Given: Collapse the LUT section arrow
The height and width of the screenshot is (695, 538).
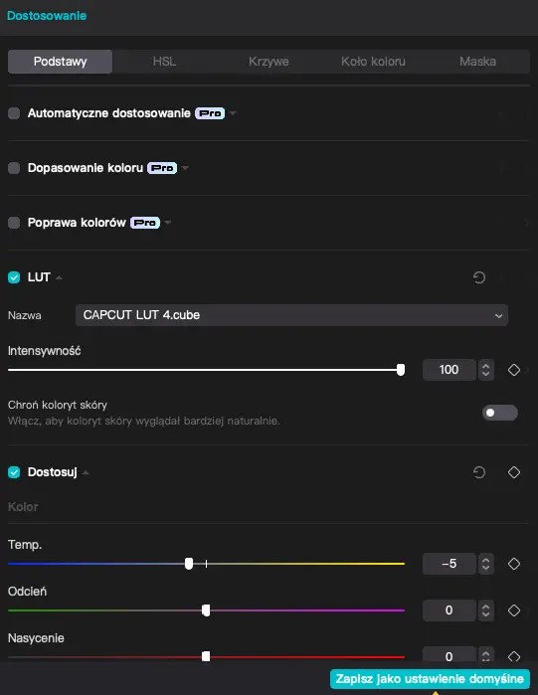Looking at the screenshot, I should (x=59, y=278).
